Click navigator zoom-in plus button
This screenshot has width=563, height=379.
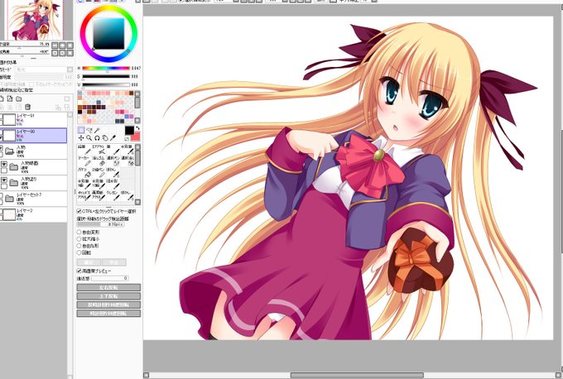(x=62, y=46)
